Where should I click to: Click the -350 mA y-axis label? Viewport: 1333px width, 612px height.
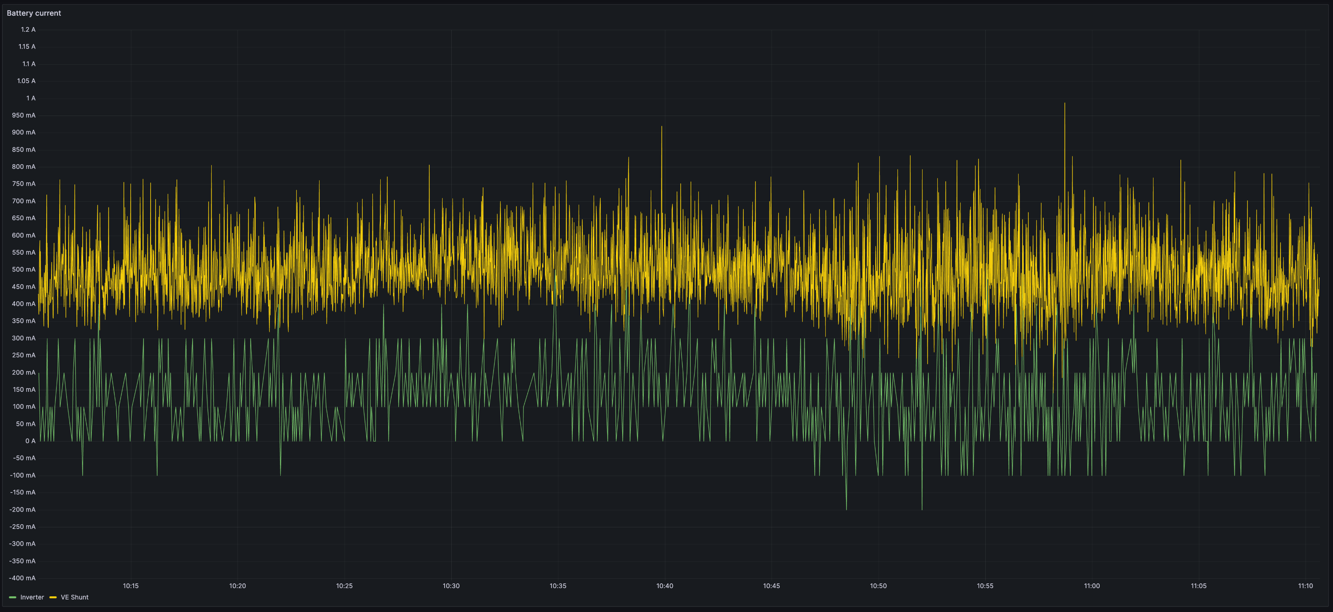(x=22, y=561)
